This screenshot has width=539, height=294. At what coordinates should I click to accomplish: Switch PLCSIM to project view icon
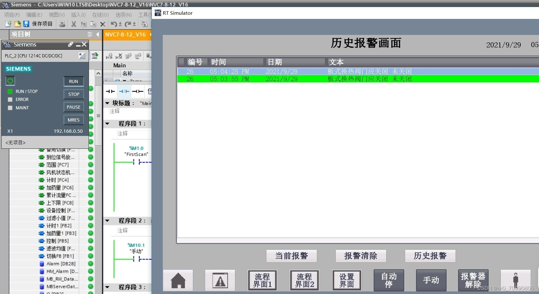[82, 56]
